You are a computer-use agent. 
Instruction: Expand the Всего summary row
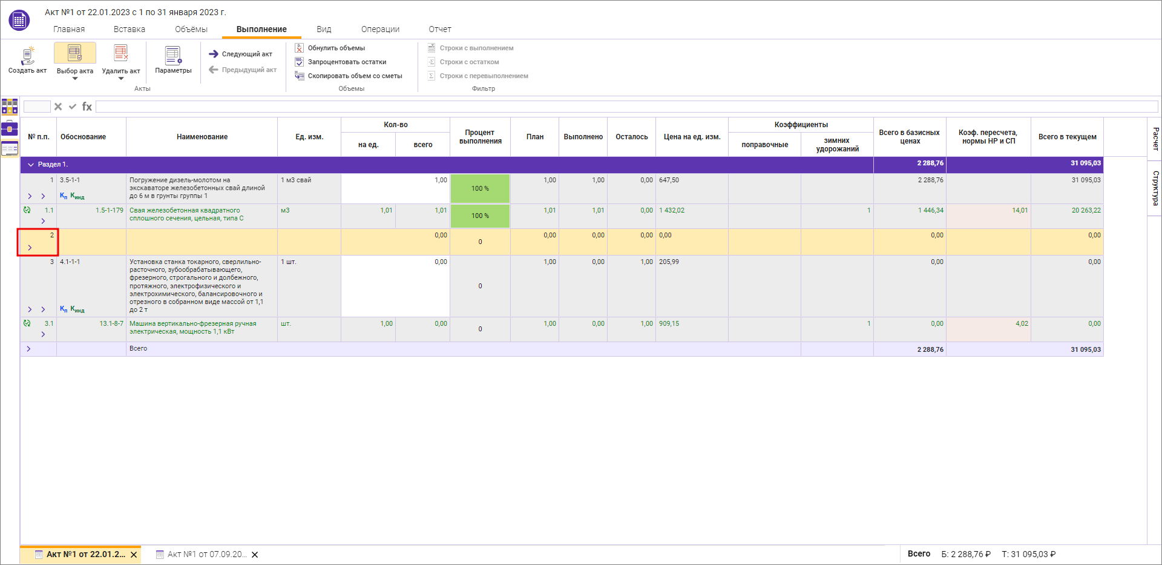click(x=28, y=349)
